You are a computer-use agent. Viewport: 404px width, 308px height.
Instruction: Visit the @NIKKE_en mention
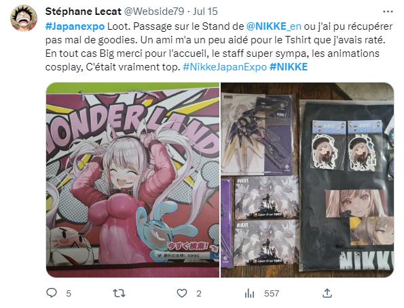274,26
